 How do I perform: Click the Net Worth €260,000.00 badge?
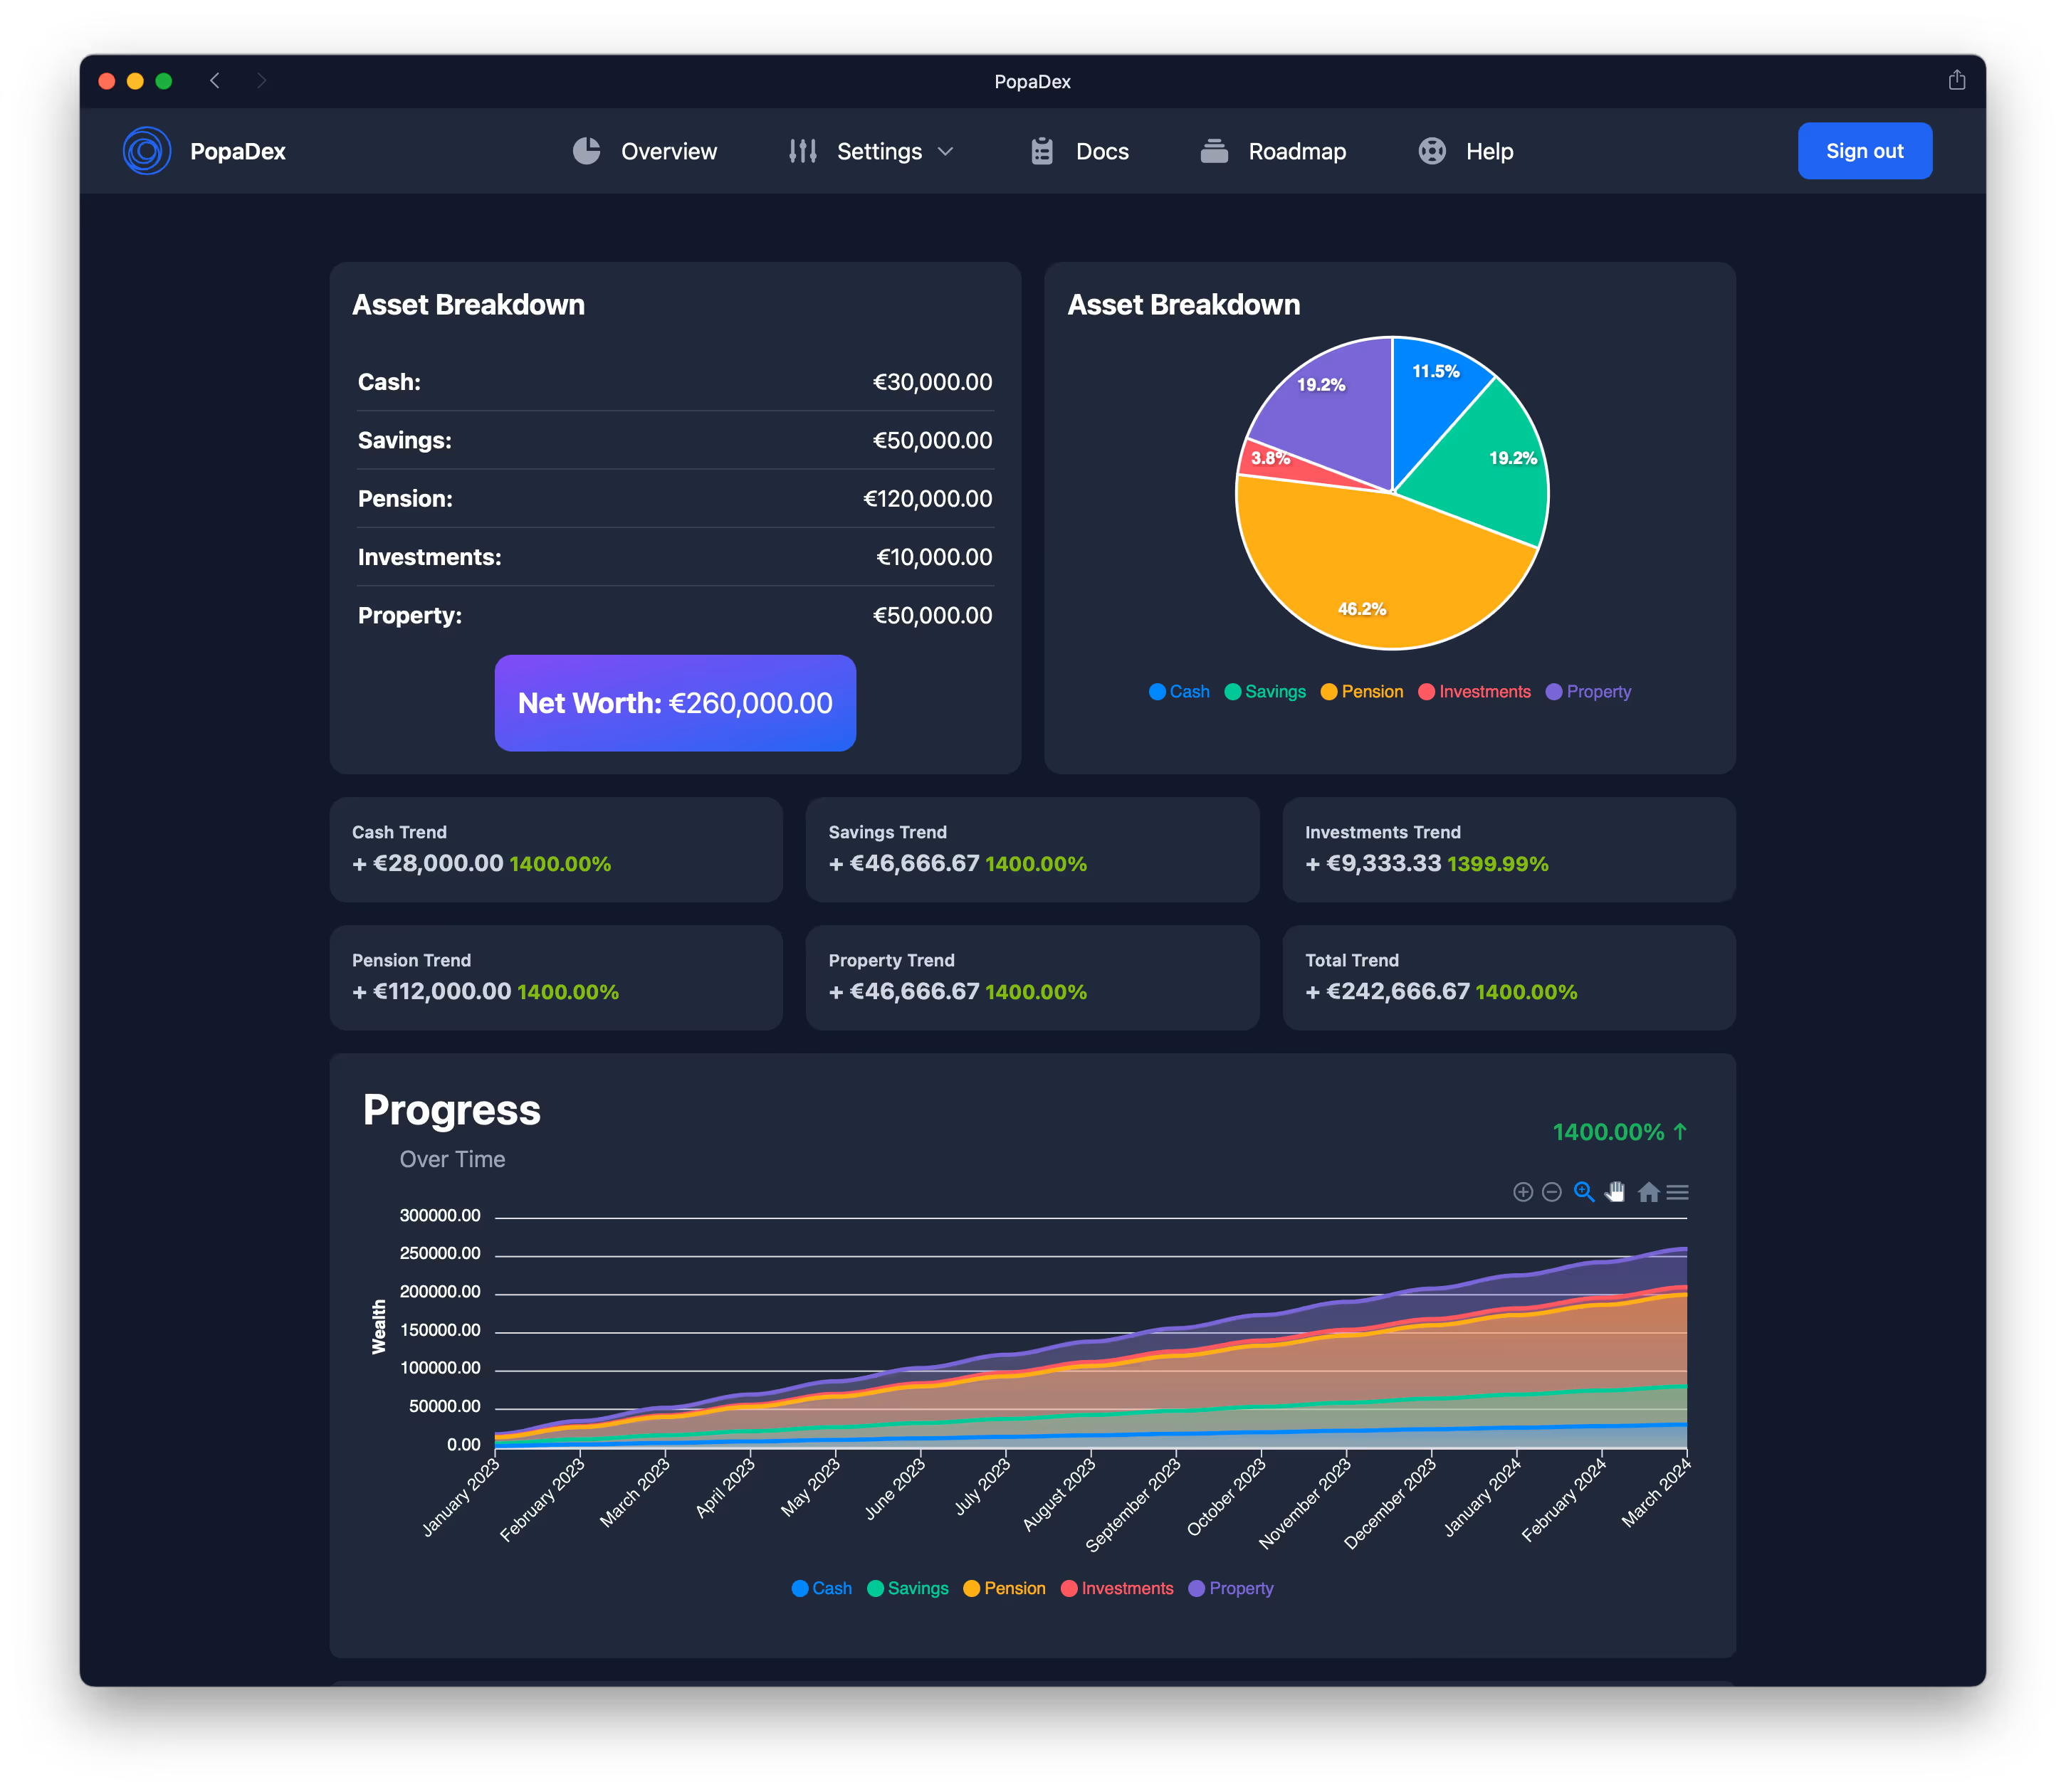(676, 703)
